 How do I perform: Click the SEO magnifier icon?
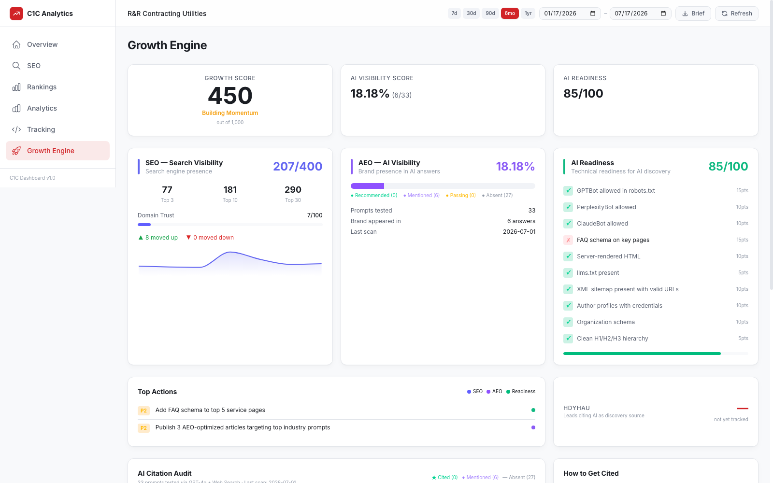16,66
